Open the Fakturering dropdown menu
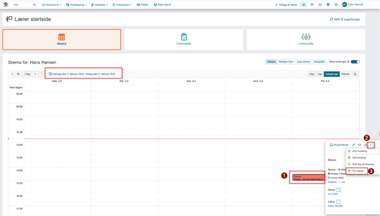 click(x=122, y=5)
